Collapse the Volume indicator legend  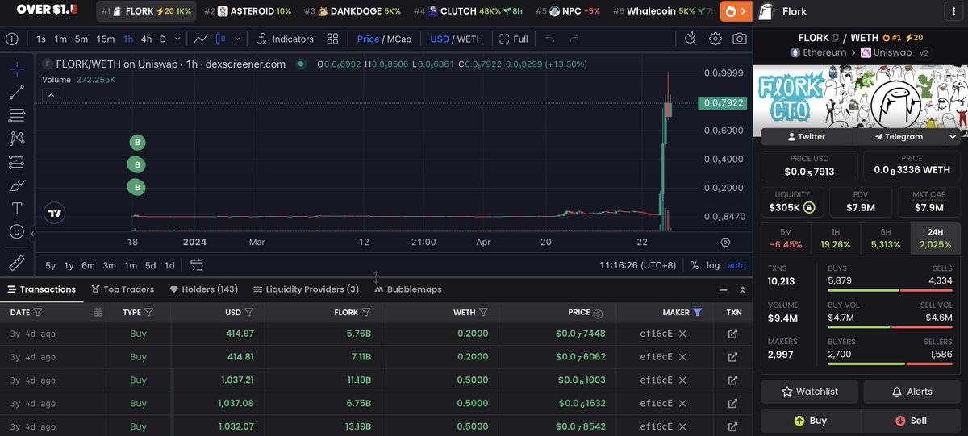click(x=50, y=95)
